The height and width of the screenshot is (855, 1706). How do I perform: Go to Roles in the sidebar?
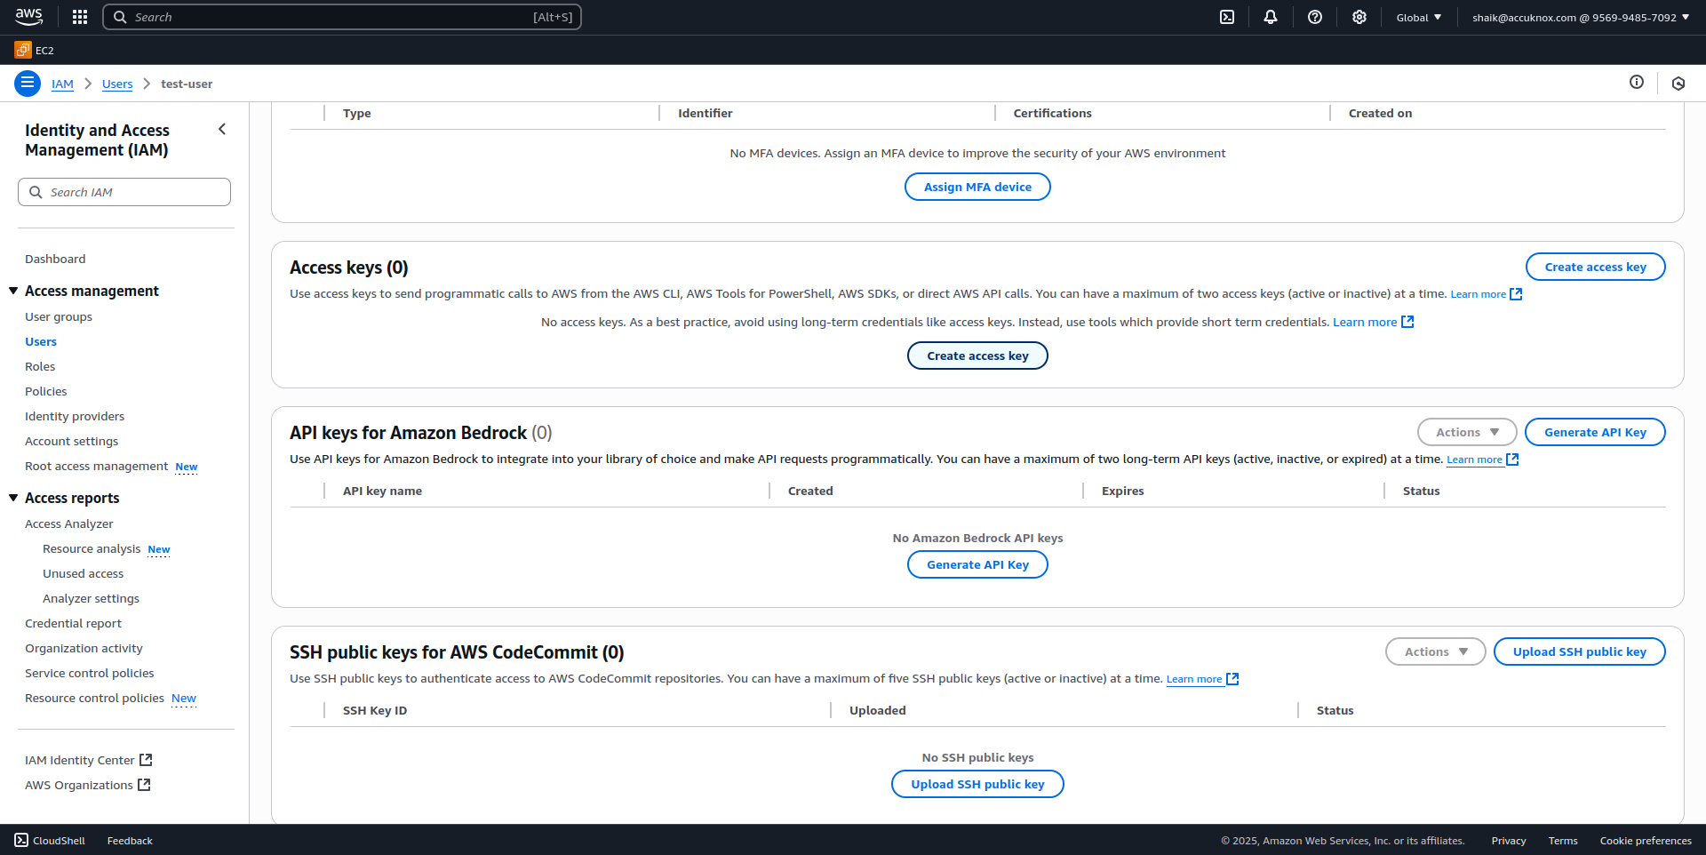(x=40, y=366)
